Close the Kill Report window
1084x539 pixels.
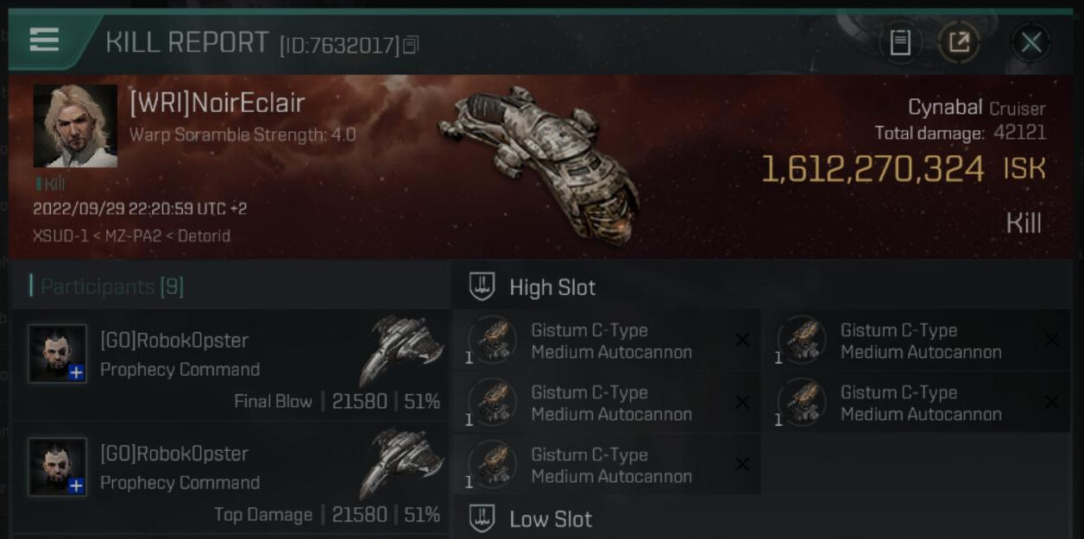(x=1030, y=42)
